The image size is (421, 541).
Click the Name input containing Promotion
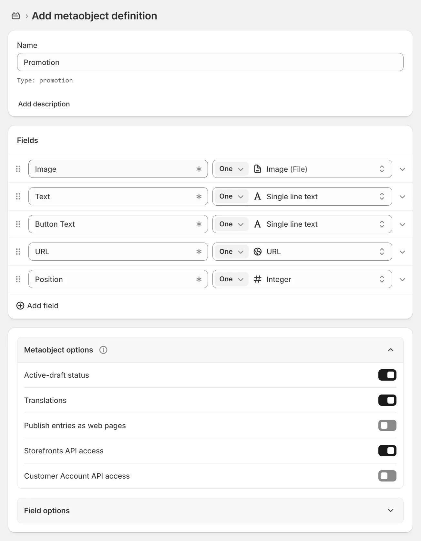click(x=210, y=62)
